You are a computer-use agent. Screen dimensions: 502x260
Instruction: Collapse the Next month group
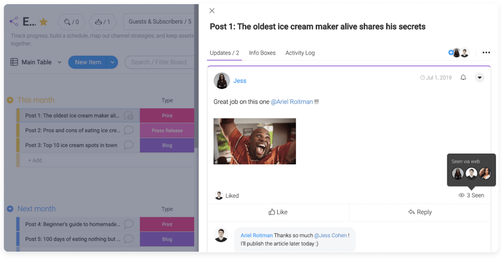[x=10, y=209]
